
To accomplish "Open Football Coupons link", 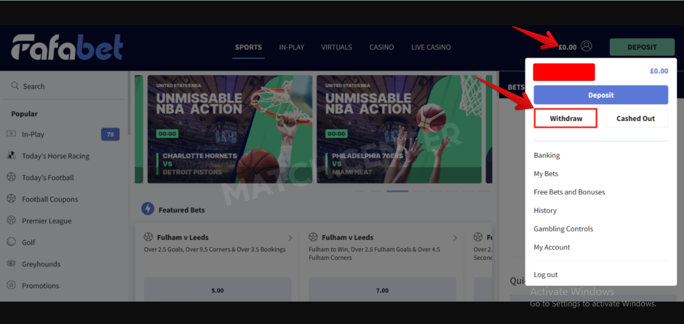I will coord(50,199).
